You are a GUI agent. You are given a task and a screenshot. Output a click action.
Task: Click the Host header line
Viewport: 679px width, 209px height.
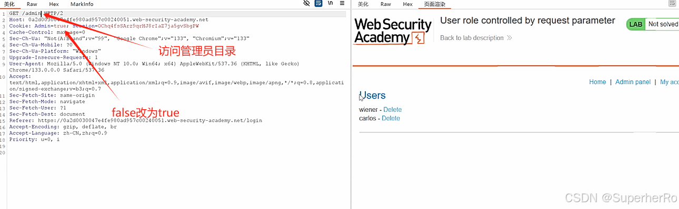coord(108,19)
